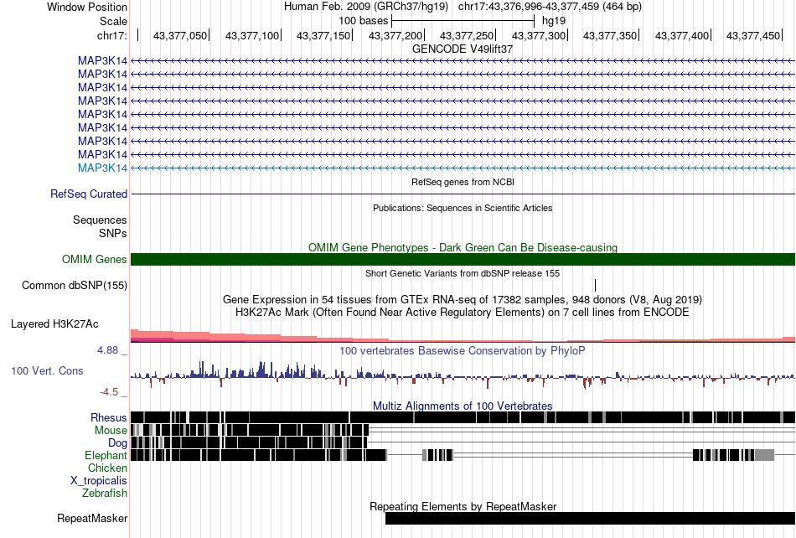796x538 pixels.
Task: Click the black RepeatMasker repeat element bar
Action: click(590, 518)
